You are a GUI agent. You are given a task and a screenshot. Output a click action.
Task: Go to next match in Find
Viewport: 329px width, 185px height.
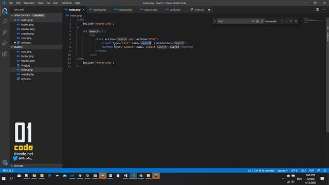click(287, 21)
